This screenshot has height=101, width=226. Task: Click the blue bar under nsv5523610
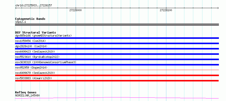coord(117,59)
